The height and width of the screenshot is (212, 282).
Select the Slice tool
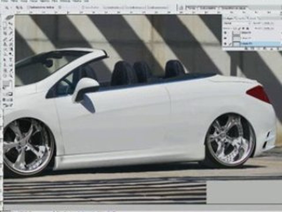coord(11,33)
